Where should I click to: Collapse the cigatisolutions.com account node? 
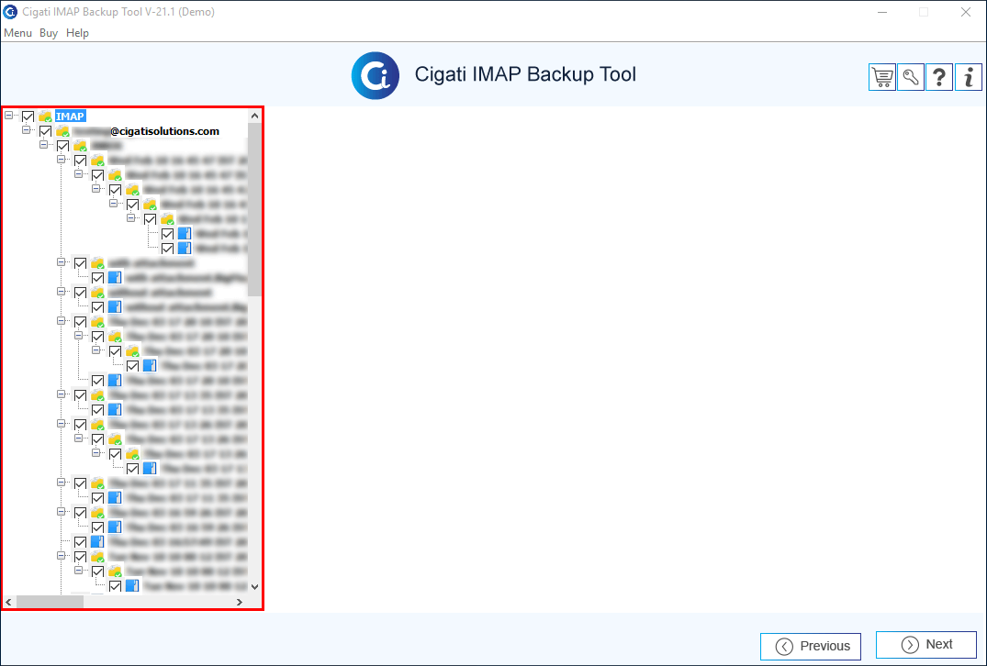click(26, 129)
